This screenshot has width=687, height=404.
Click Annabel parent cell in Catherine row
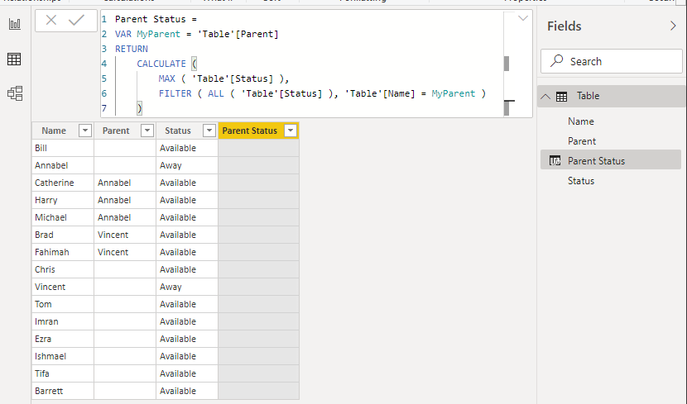coord(125,183)
